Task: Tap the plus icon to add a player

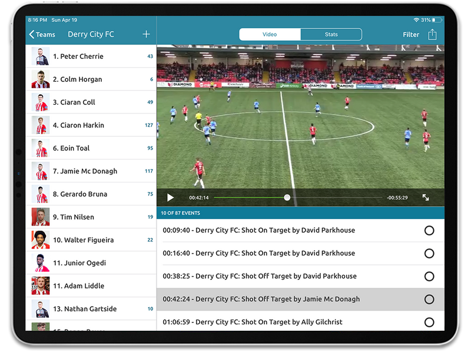Action: [146, 34]
